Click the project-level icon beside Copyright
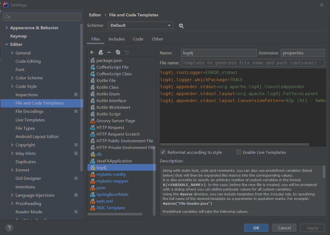This screenshot has width=330, height=235. point(76,145)
